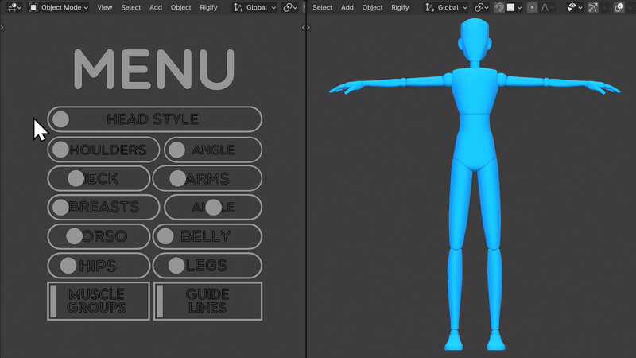Adjust the SHOULDERS slider
This screenshot has width=636, height=358.
click(103, 150)
